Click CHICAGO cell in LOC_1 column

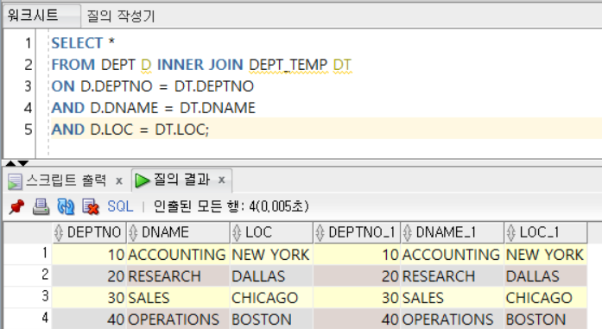(x=546, y=298)
